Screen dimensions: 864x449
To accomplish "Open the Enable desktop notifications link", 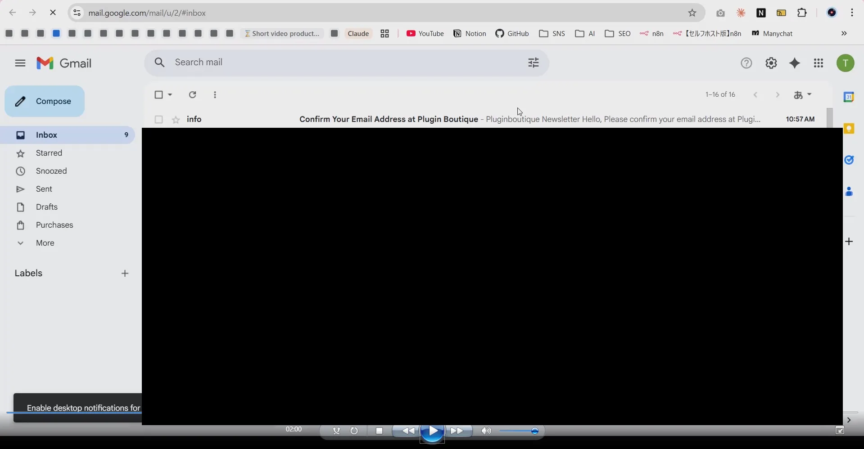I will coord(83,408).
